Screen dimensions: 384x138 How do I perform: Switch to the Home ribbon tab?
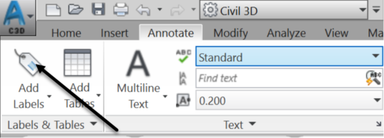tap(66, 33)
